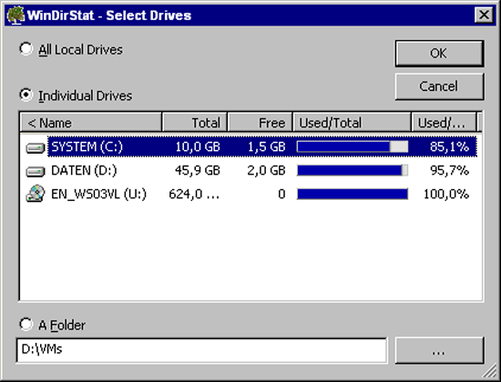Click the Used/Total column header
Image resolution: width=501 pixels, height=382 pixels.
point(352,122)
